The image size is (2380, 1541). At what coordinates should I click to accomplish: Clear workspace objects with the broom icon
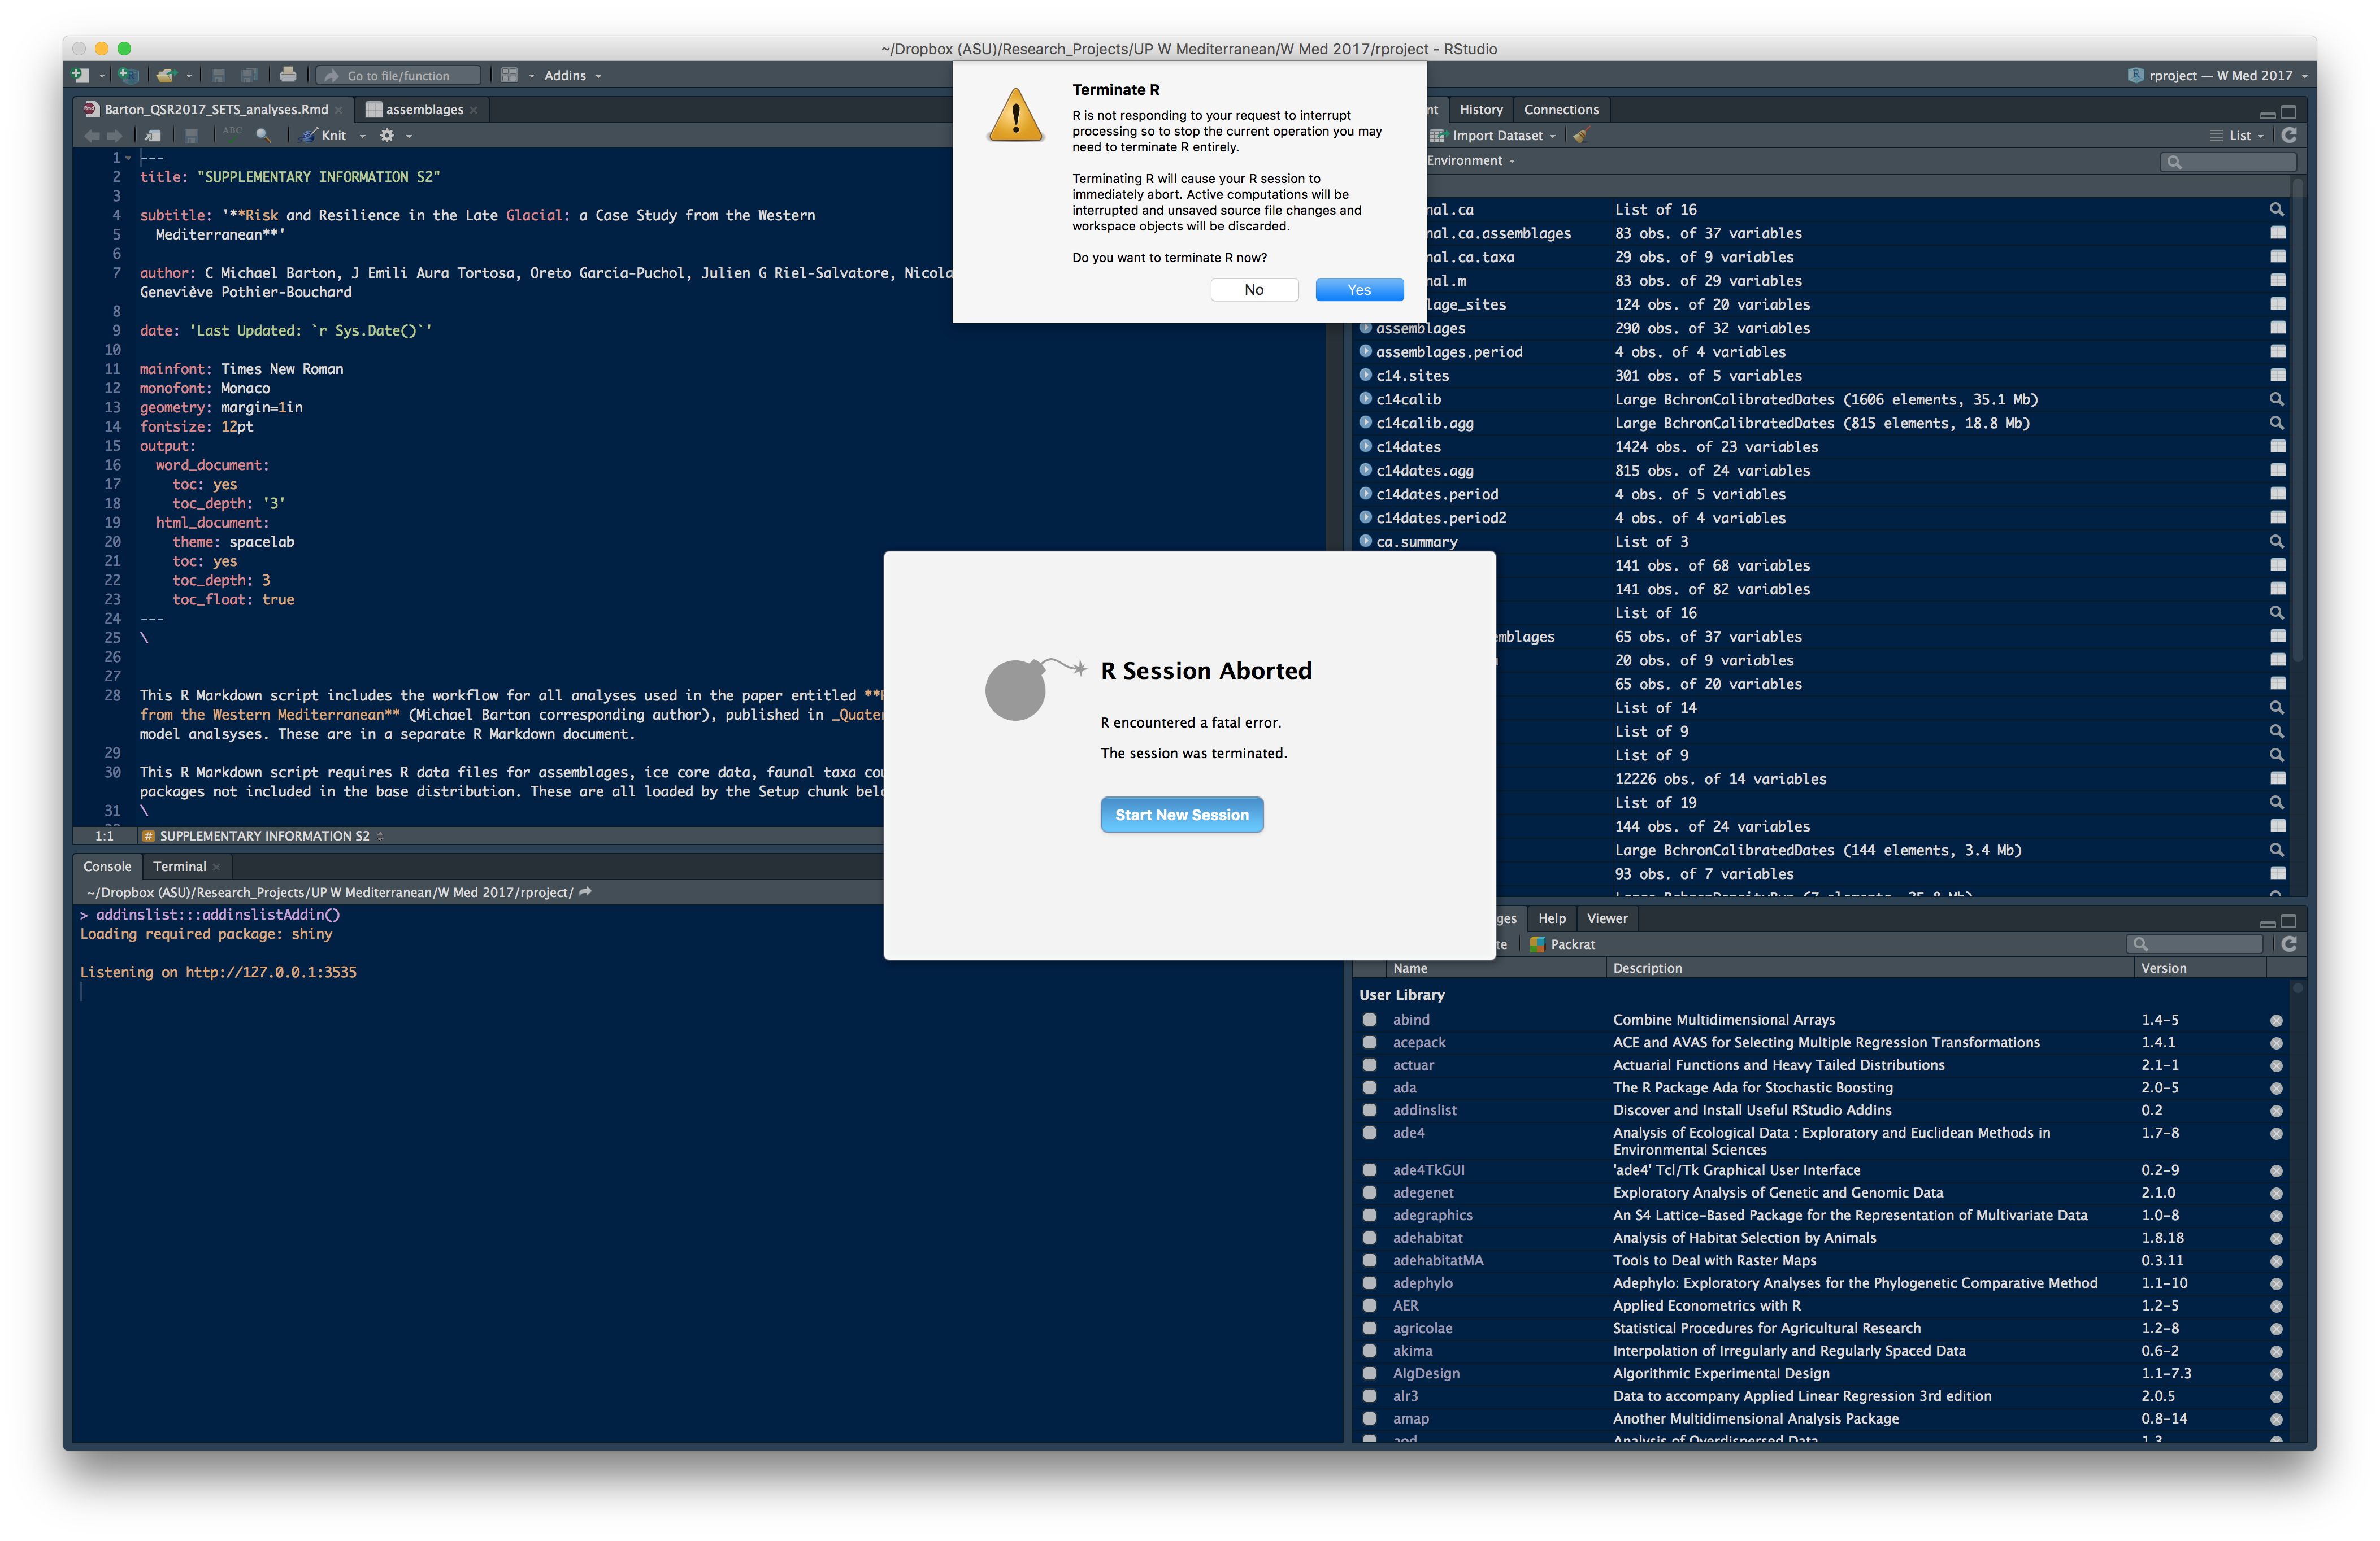(1580, 135)
